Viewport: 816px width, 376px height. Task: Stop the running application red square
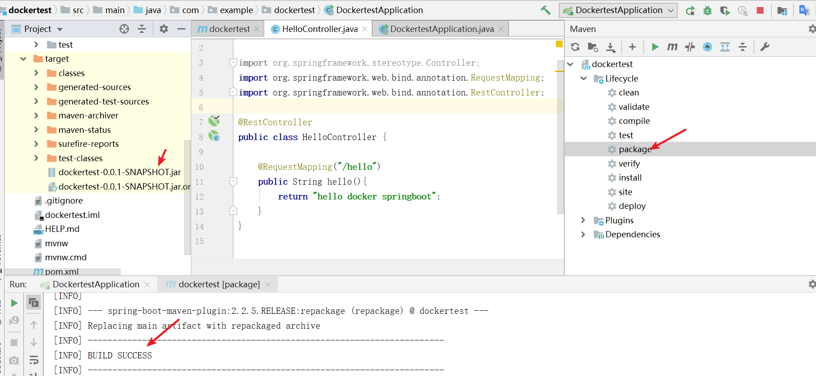pyautogui.click(x=760, y=10)
